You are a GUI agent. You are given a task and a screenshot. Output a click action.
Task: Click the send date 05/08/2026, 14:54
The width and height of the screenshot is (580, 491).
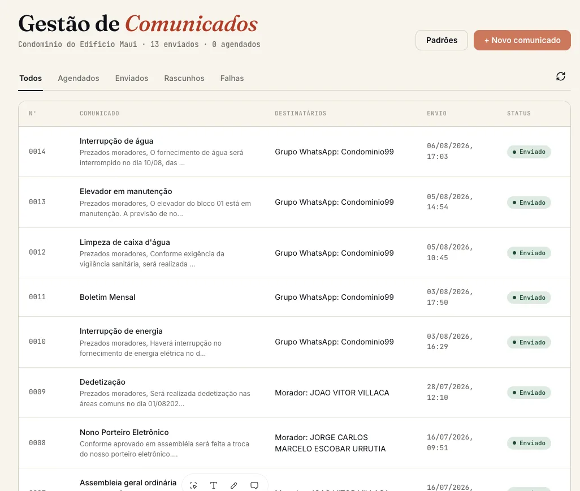[x=450, y=201]
